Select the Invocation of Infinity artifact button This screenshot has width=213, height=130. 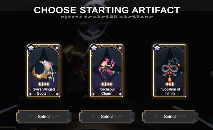click(x=170, y=116)
